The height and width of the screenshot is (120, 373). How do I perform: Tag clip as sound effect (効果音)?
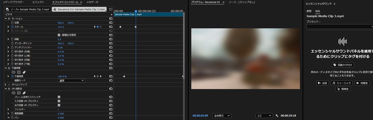point(362,83)
